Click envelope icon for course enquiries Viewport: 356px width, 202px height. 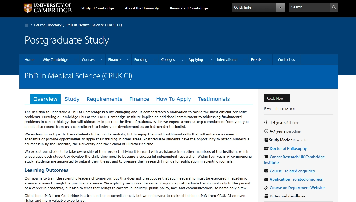click(x=266, y=171)
